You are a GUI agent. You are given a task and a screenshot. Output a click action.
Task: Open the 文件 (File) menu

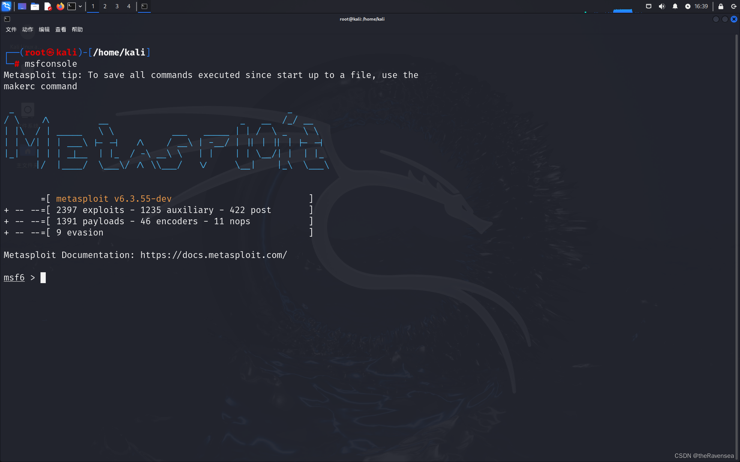coord(11,29)
